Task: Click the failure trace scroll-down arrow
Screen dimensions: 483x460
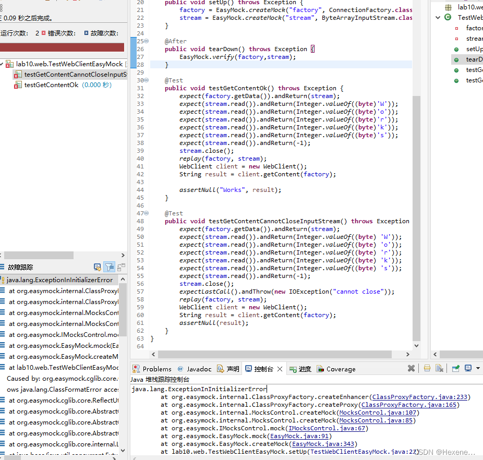Action: click(x=123, y=450)
